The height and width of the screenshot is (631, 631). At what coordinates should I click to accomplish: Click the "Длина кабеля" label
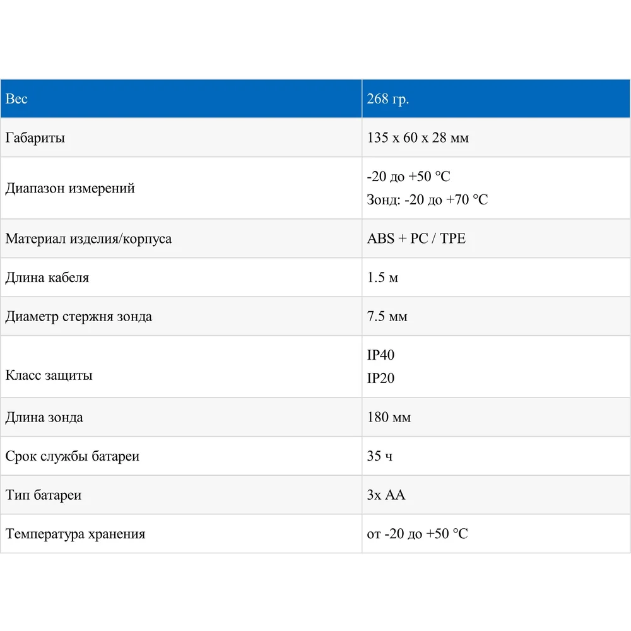click(47, 278)
